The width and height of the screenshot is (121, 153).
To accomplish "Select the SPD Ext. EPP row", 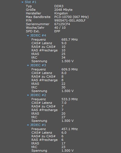I will click(x=43, y=31).
